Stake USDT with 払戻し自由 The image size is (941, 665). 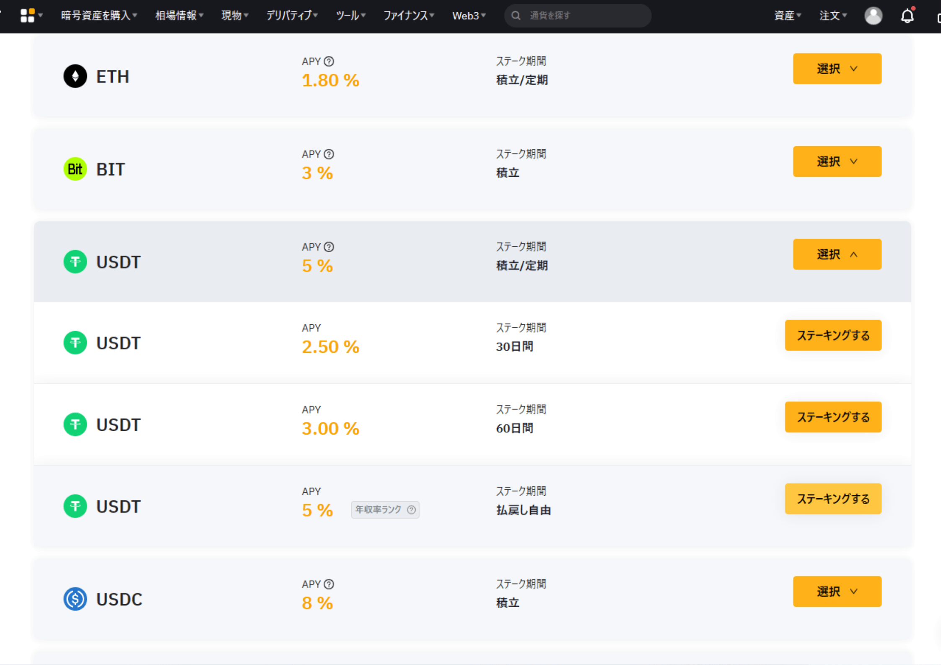pyautogui.click(x=833, y=499)
